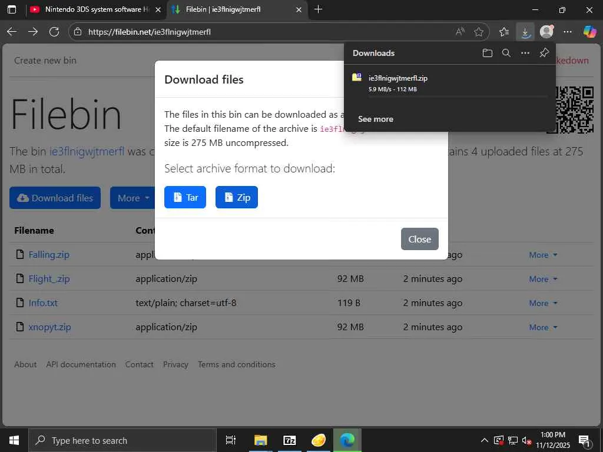Pin the Downloads panel
Image resolution: width=603 pixels, height=452 pixels.
tap(544, 53)
